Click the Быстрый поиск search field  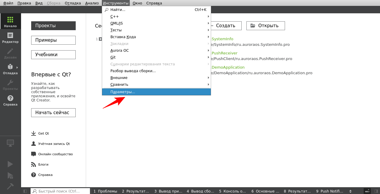pos(59,191)
